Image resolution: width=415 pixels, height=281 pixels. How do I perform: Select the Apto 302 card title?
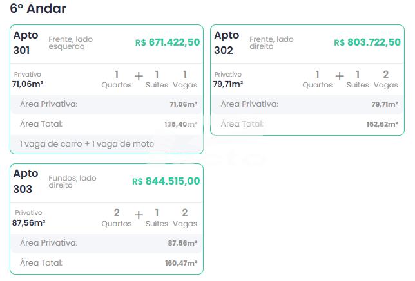[x=226, y=42]
